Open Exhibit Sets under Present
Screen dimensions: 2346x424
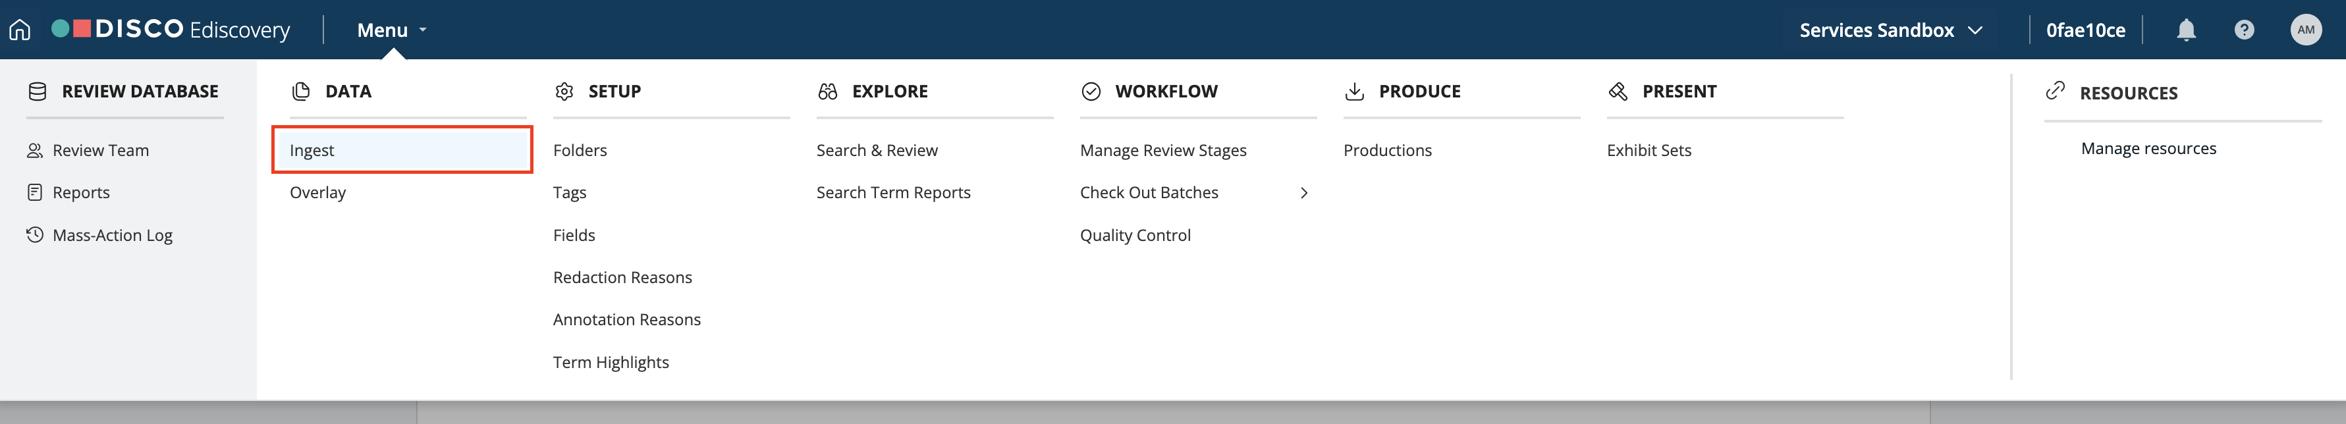tap(1649, 150)
